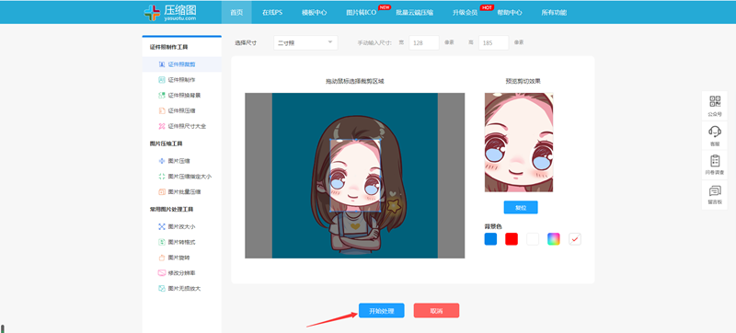Click the 复位 reset button

521,207
